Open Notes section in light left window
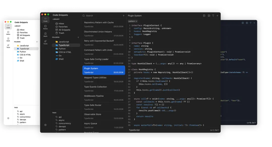Image resolution: width=272 pixels, height=147 pixels. click(x=8, y=33)
